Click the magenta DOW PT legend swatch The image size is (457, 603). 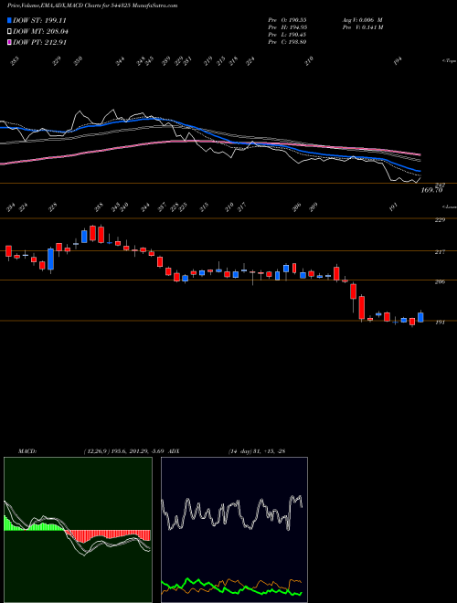coord(10,42)
